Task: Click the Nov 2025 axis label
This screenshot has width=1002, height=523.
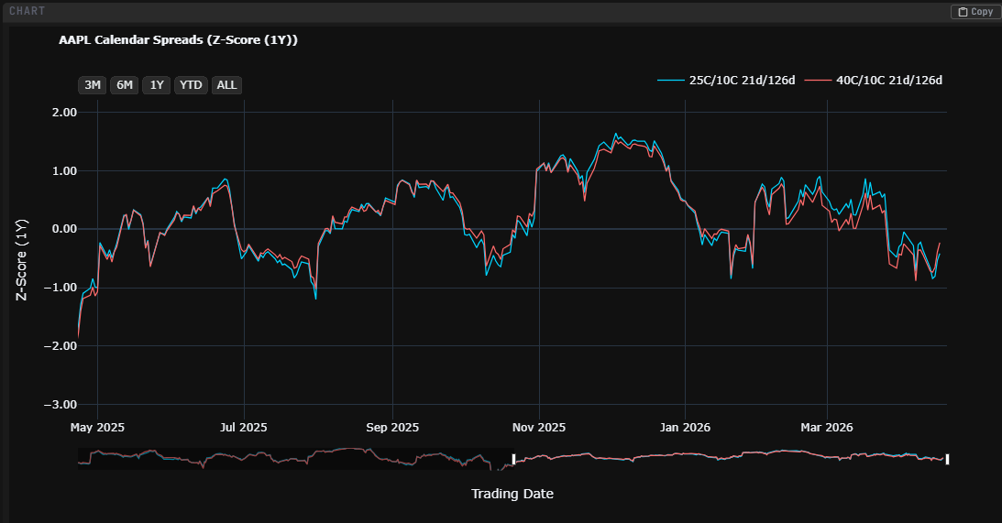Action: click(x=539, y=427)
